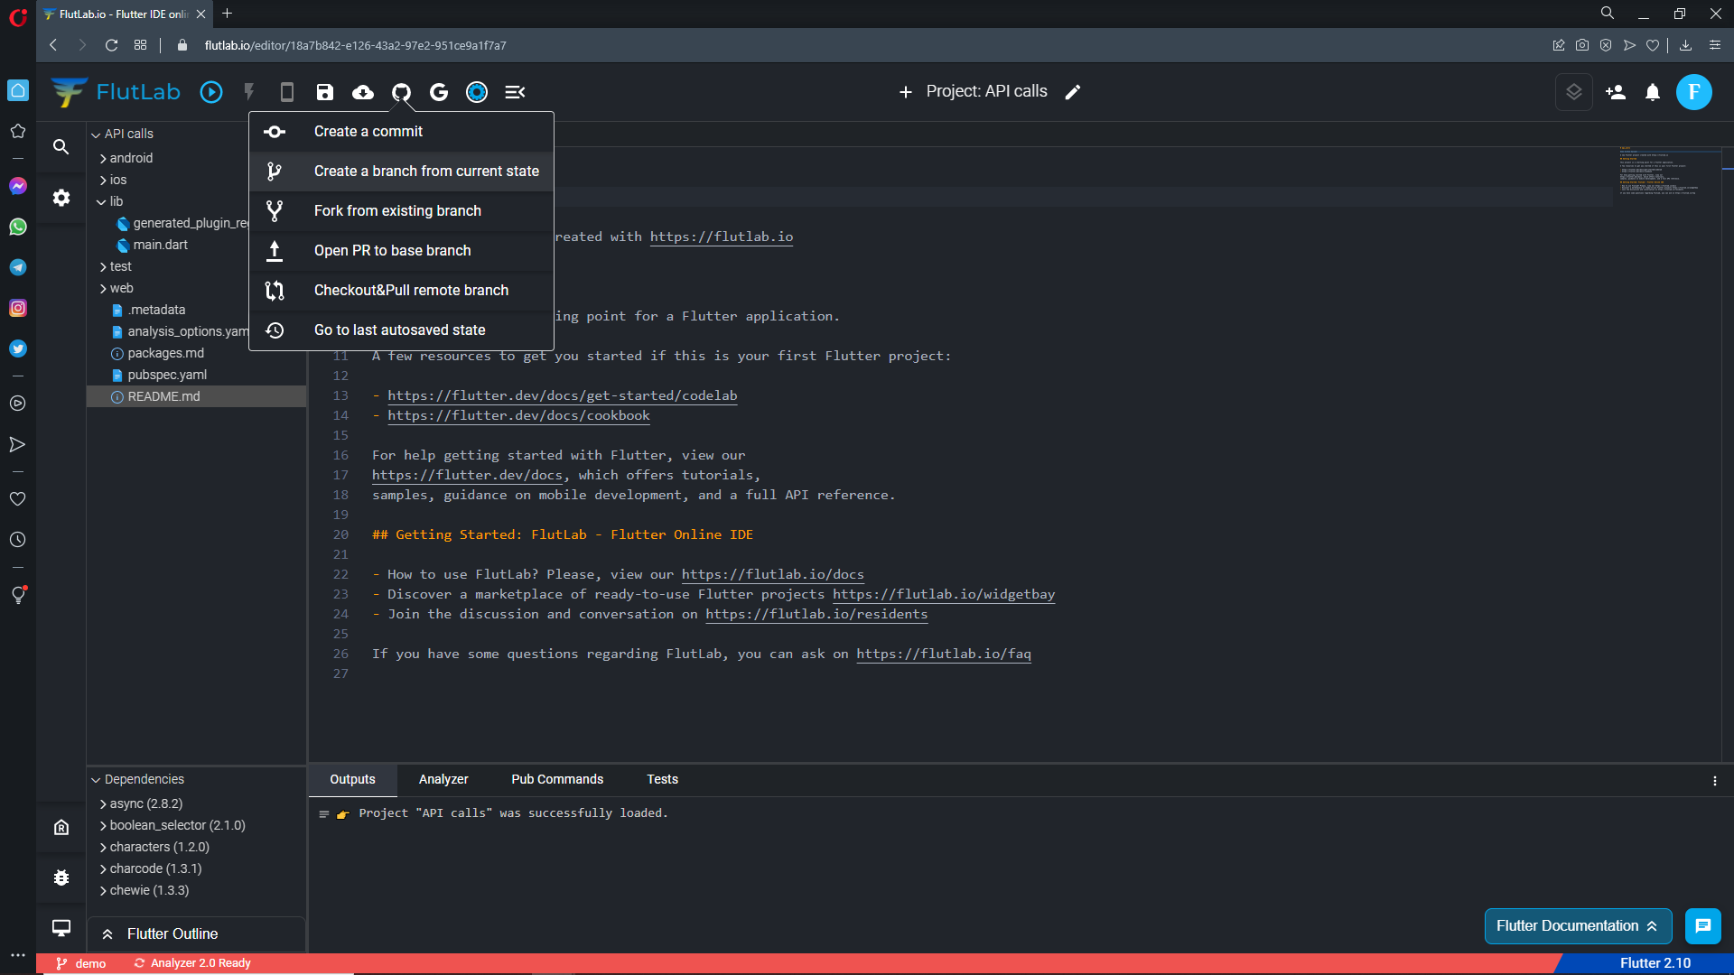The height and width of the screenshot is (975, 1734).
Task: Select Open PR to base branch
Action: point(401,251)
